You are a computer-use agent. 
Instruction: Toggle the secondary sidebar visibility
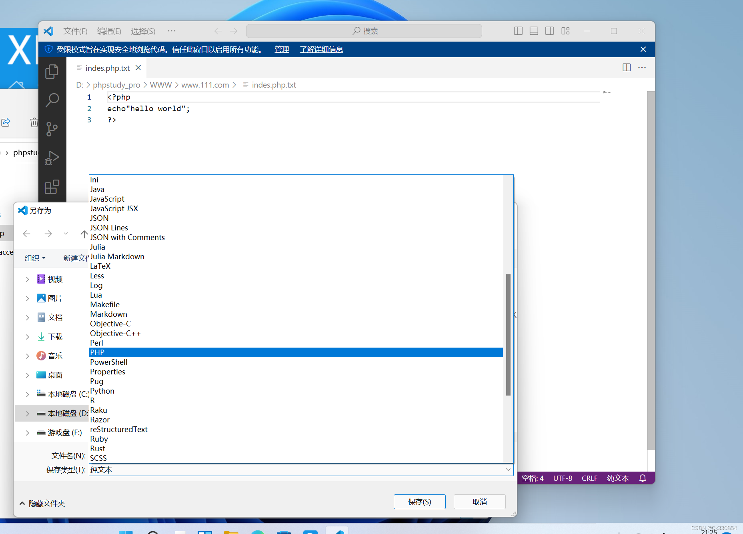549,31
